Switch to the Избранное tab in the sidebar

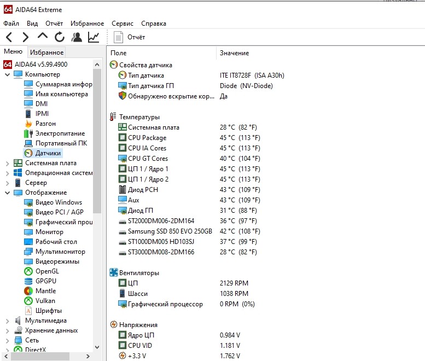(x=46, y=53)
